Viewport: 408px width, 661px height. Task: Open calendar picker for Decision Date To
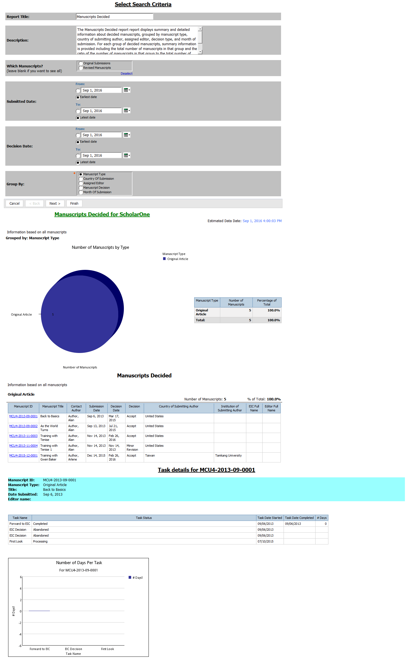point(127,156)
